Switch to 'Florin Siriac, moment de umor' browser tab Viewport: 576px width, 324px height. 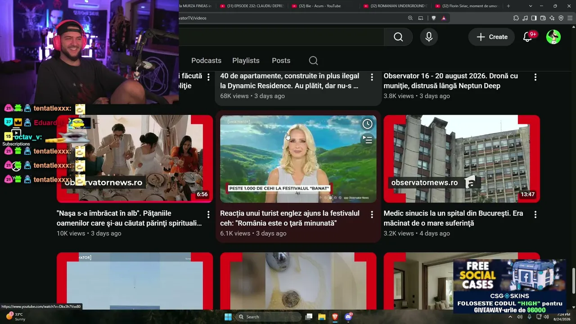point(467,6)
